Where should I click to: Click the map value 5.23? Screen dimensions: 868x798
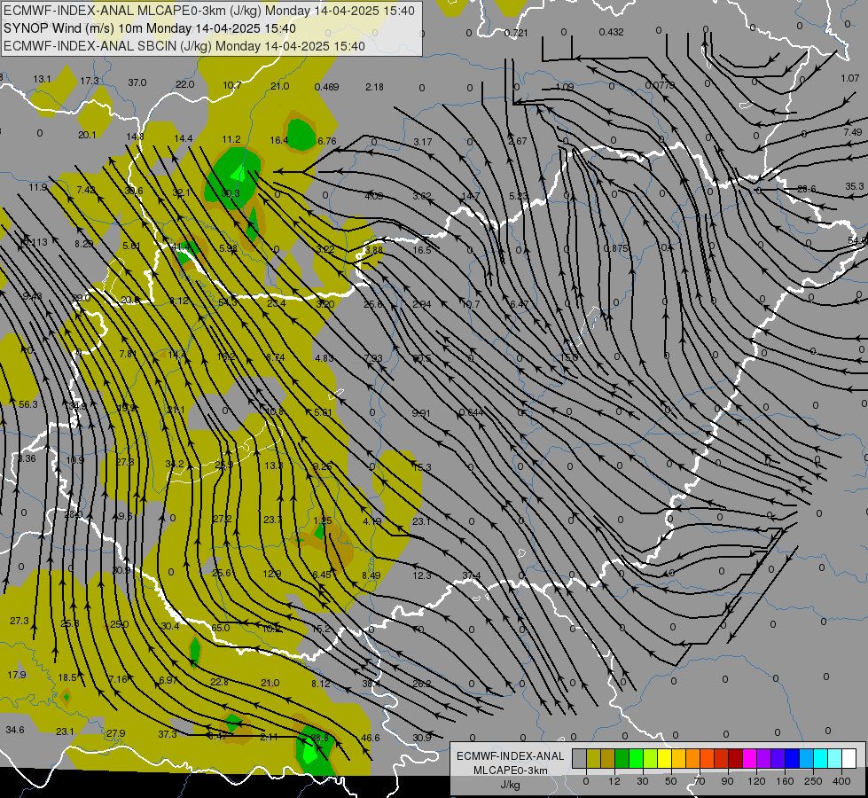tap(519, 196)
